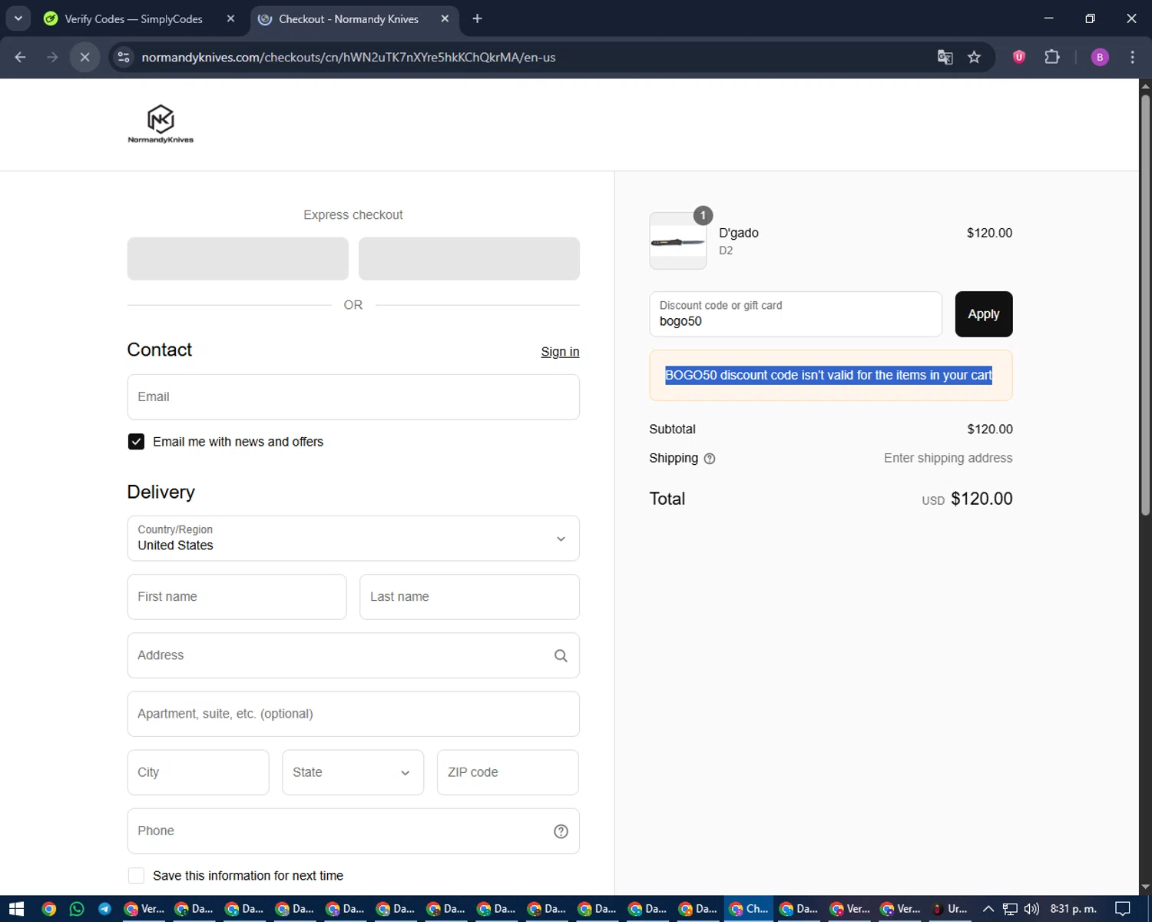1152x922 pixels.
Task: Open a new browser tab
Action: (477, 18)
